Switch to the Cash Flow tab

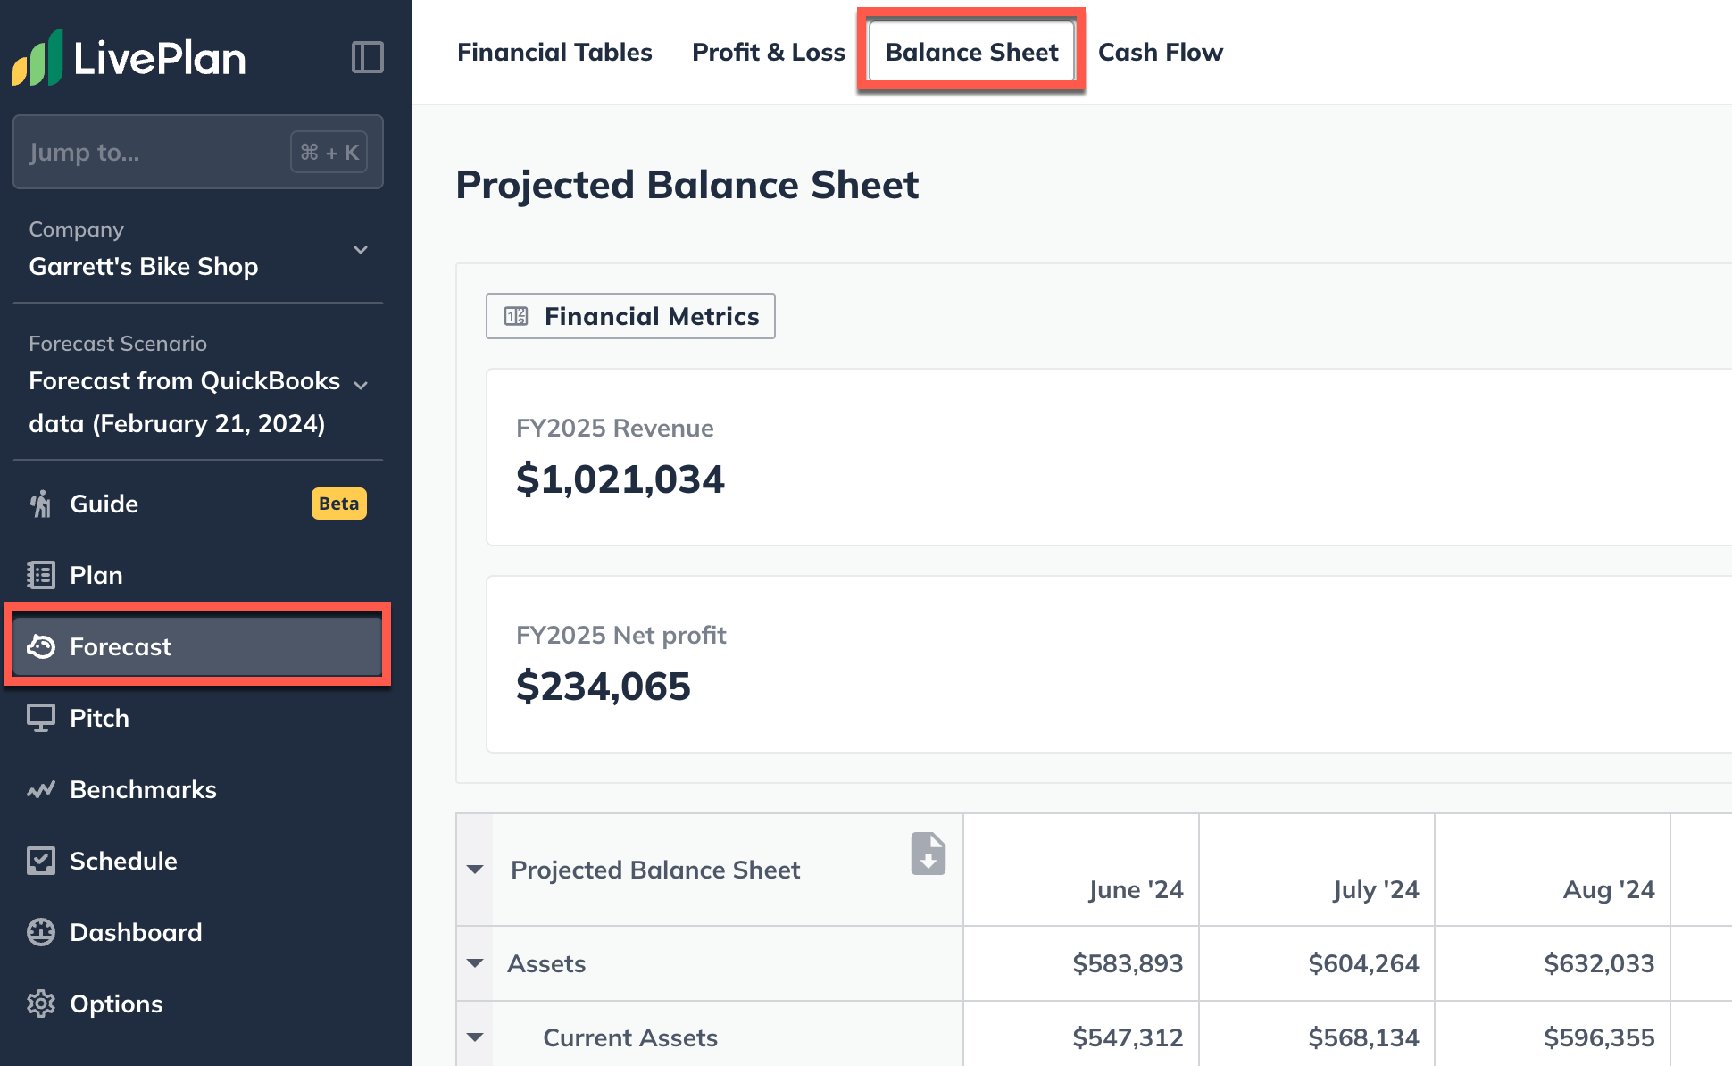[1161, 52]
